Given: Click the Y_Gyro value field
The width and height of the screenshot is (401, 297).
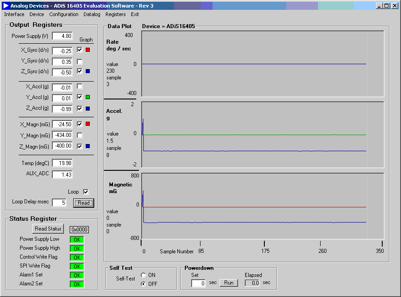Looking at the screenshot, I should click(x=63, y=62).
